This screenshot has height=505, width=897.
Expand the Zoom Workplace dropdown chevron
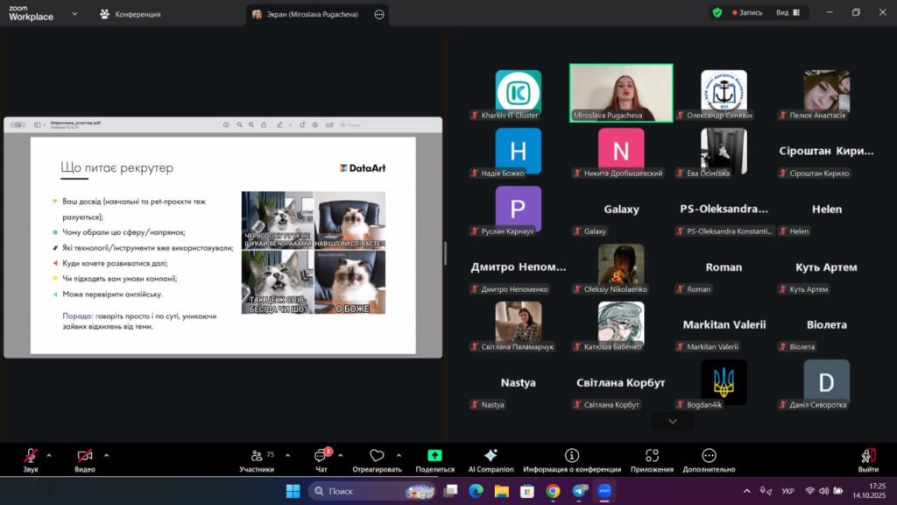coord(74,14)
